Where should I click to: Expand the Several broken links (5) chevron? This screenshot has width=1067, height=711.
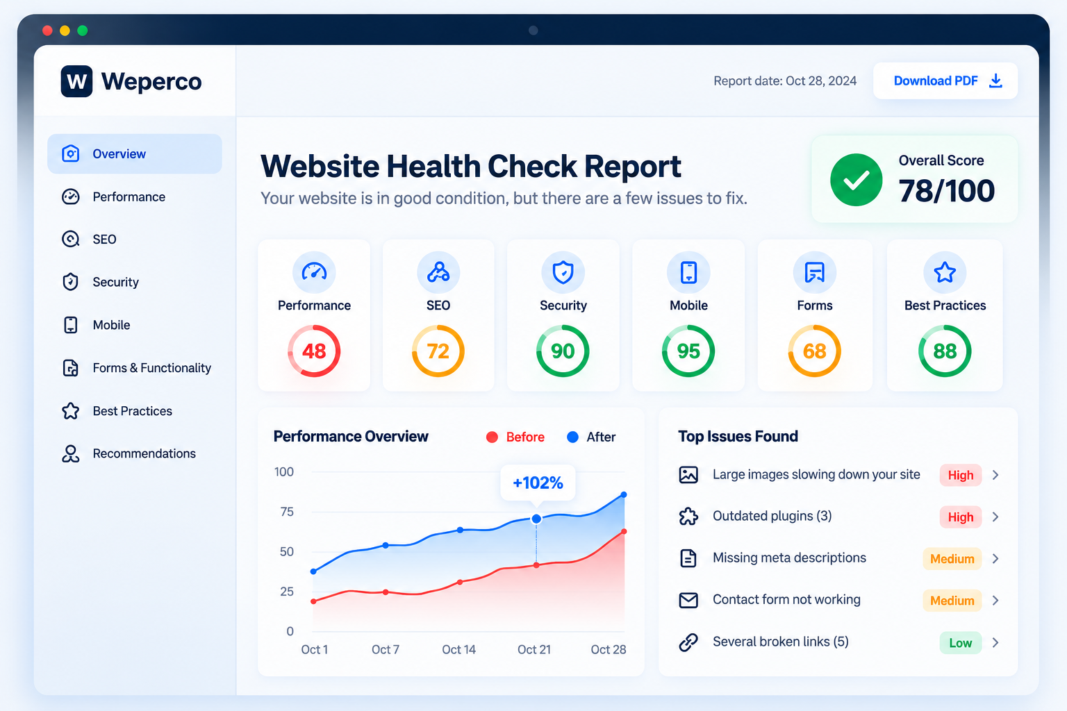pos(995,643)
